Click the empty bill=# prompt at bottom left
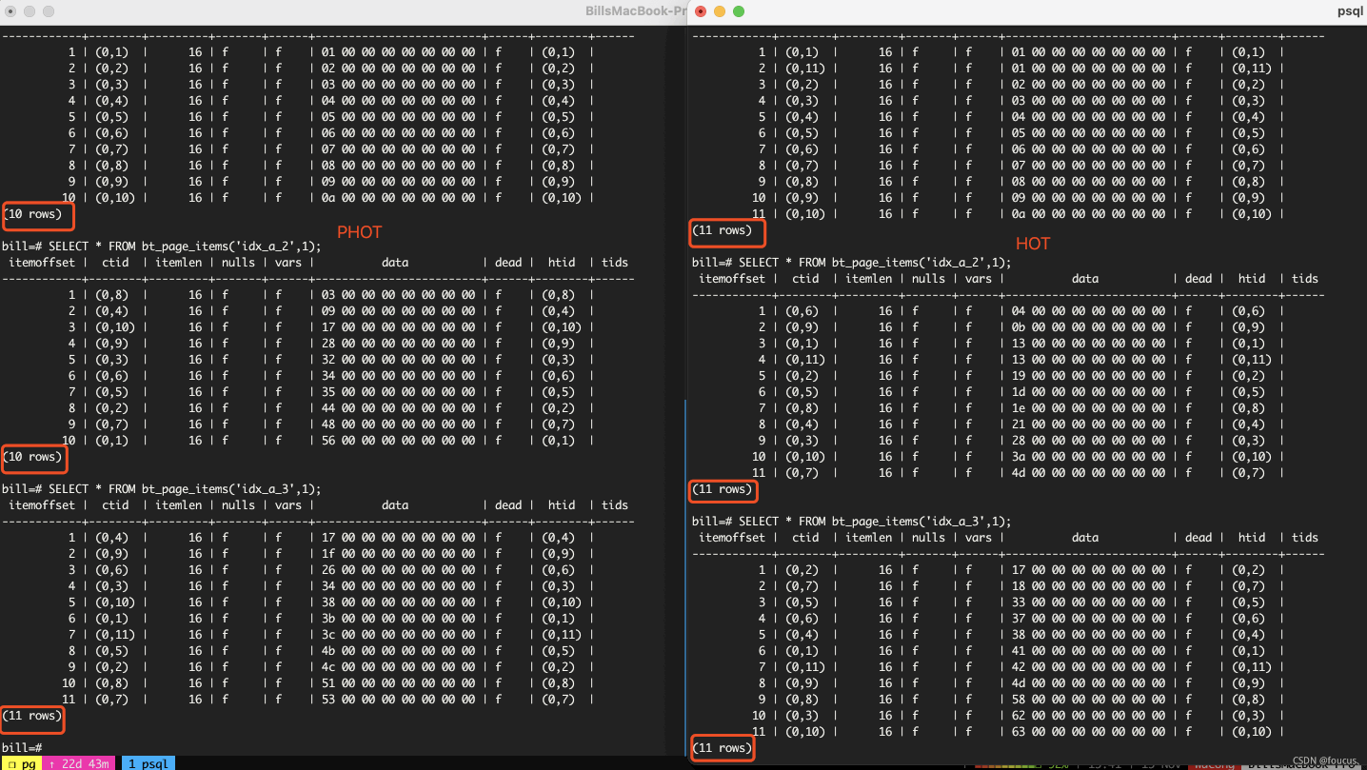This screenshot has width=1367, height=770. coord(21,748)
